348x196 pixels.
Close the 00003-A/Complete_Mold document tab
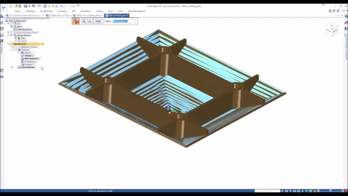102,16
